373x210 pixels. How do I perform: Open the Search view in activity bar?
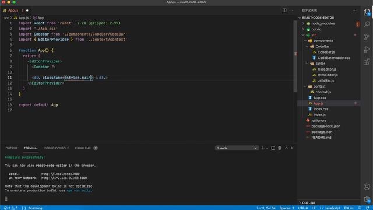367,24
